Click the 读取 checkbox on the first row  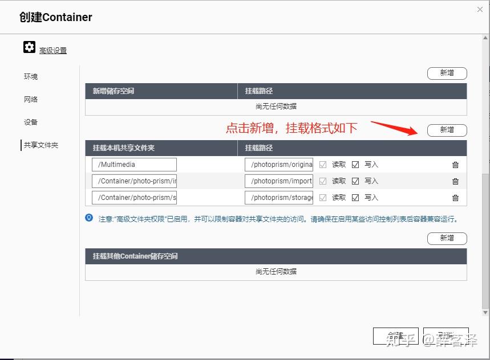pos(323,164)
